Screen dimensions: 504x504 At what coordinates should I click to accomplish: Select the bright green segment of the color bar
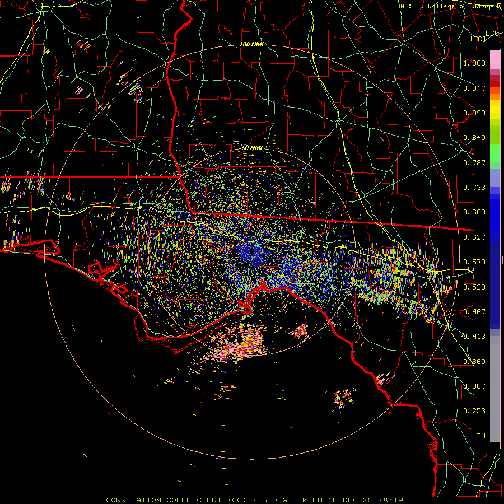pyautogui.click(x=494, y=153)
